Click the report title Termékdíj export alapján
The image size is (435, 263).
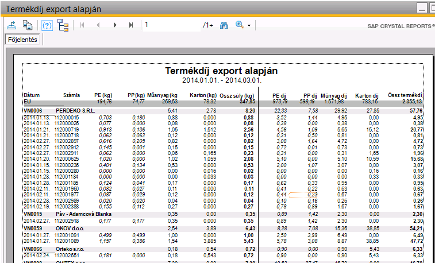coord(221,71)
